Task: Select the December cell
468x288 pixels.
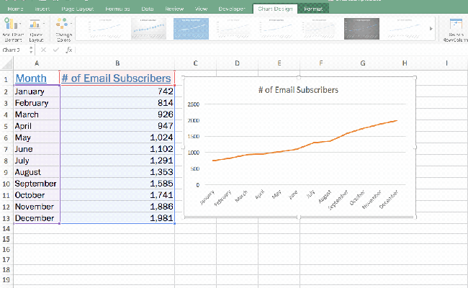Action: pos(37,218)
